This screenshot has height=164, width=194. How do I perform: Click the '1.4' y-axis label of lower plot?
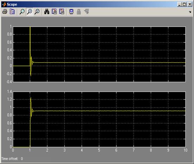[9, 91]
